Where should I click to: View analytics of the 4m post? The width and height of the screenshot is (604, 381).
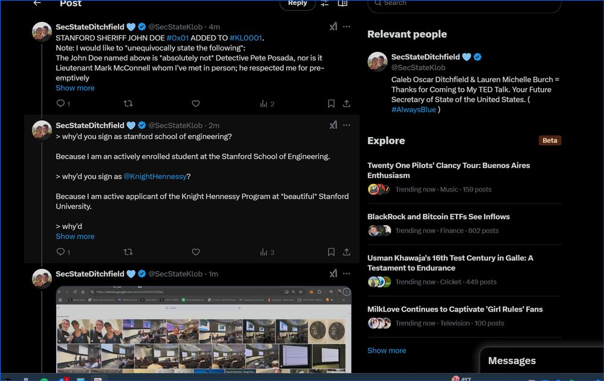click(x=267, y=104)
